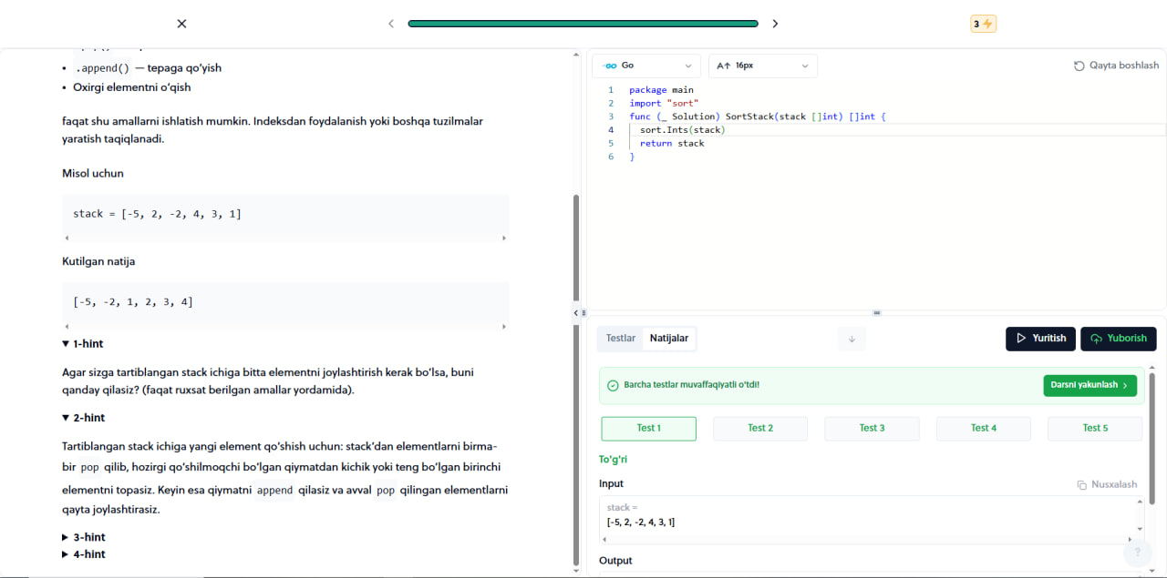The width and height of the screenshot is (1167, 578).
Task: Click the scroll-down arrow button in results panel
Action: 852,339
